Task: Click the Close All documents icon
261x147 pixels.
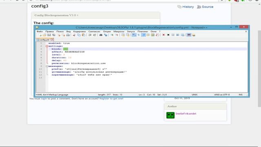Action: [64, 35]
